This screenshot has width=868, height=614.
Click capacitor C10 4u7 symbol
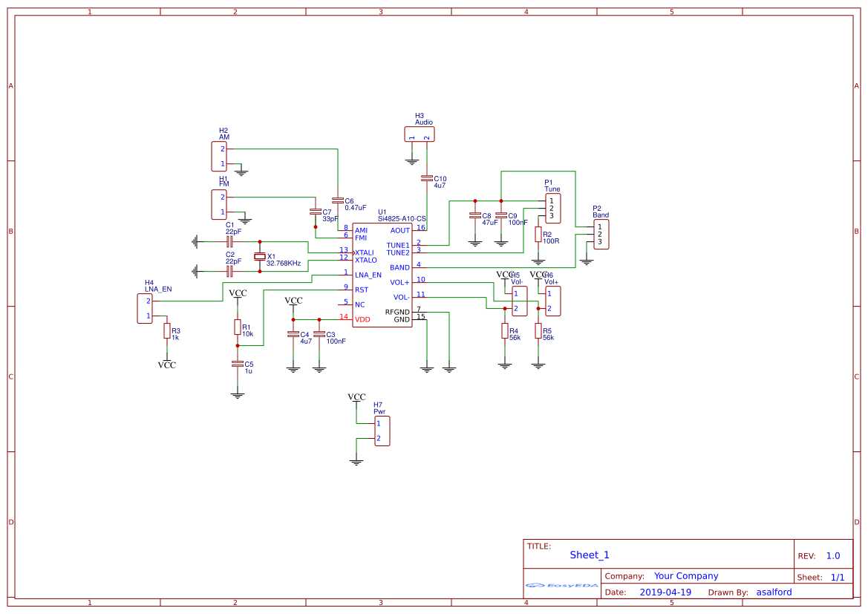pos(427,178)
